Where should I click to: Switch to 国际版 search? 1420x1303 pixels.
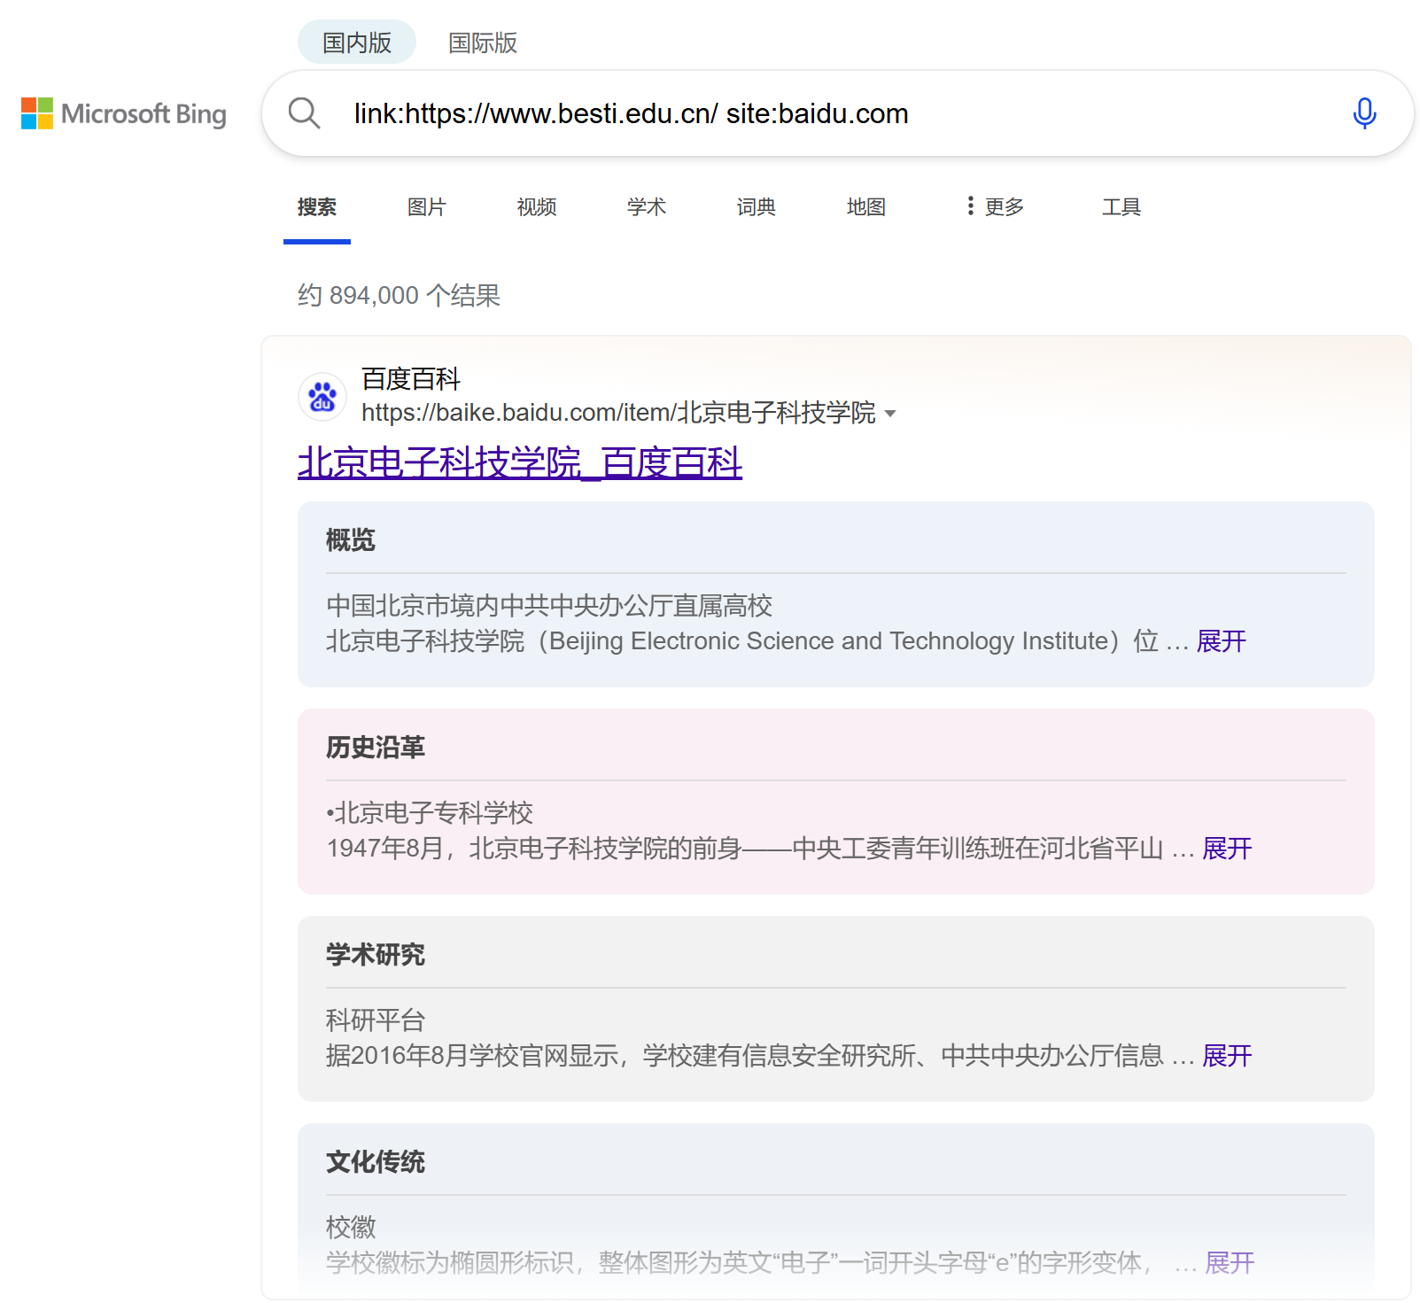483,43
